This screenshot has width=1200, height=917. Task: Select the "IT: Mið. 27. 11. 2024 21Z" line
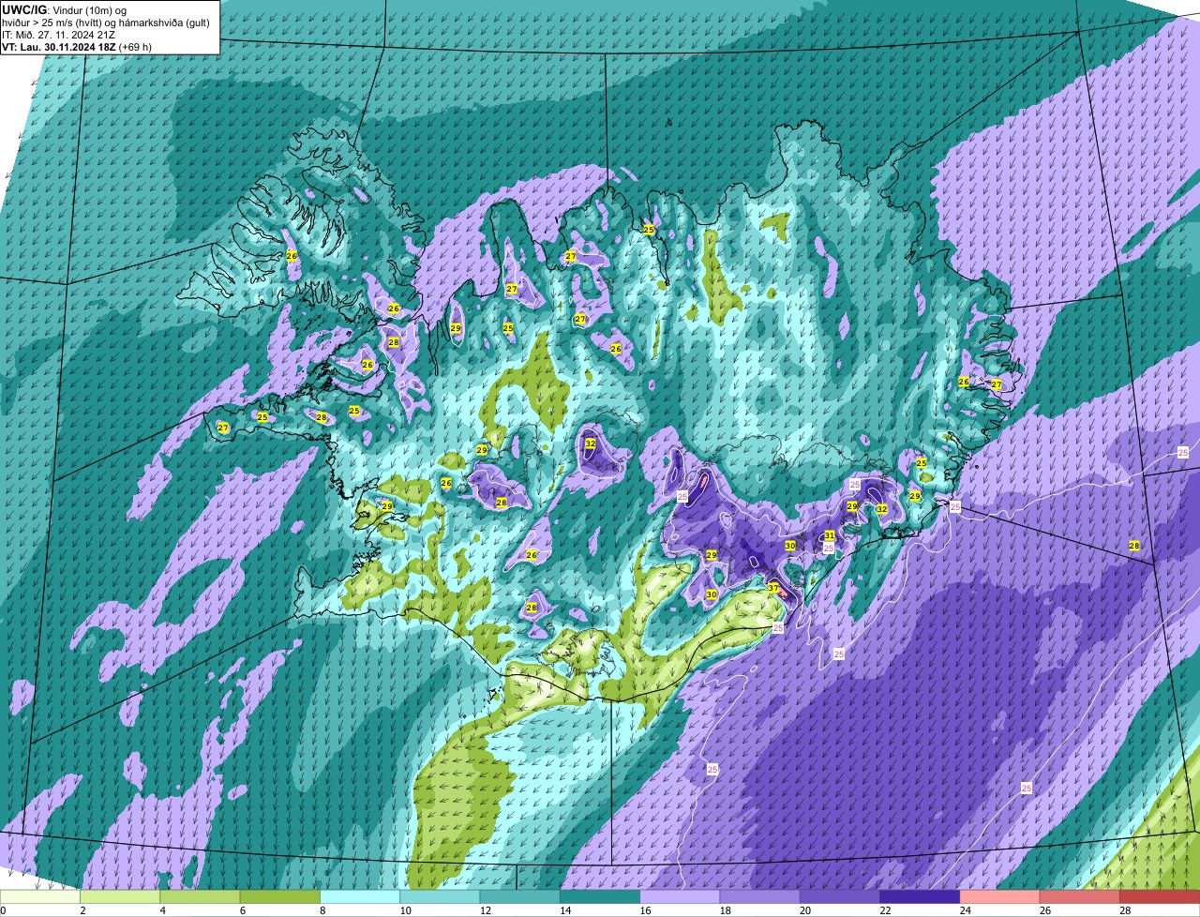click(x=59, y=35)
